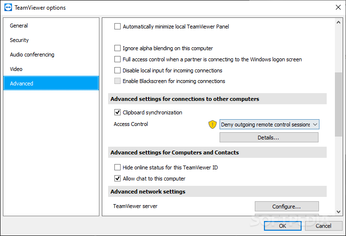Enable Full access control at Windows logon screen

coord(117,59)
